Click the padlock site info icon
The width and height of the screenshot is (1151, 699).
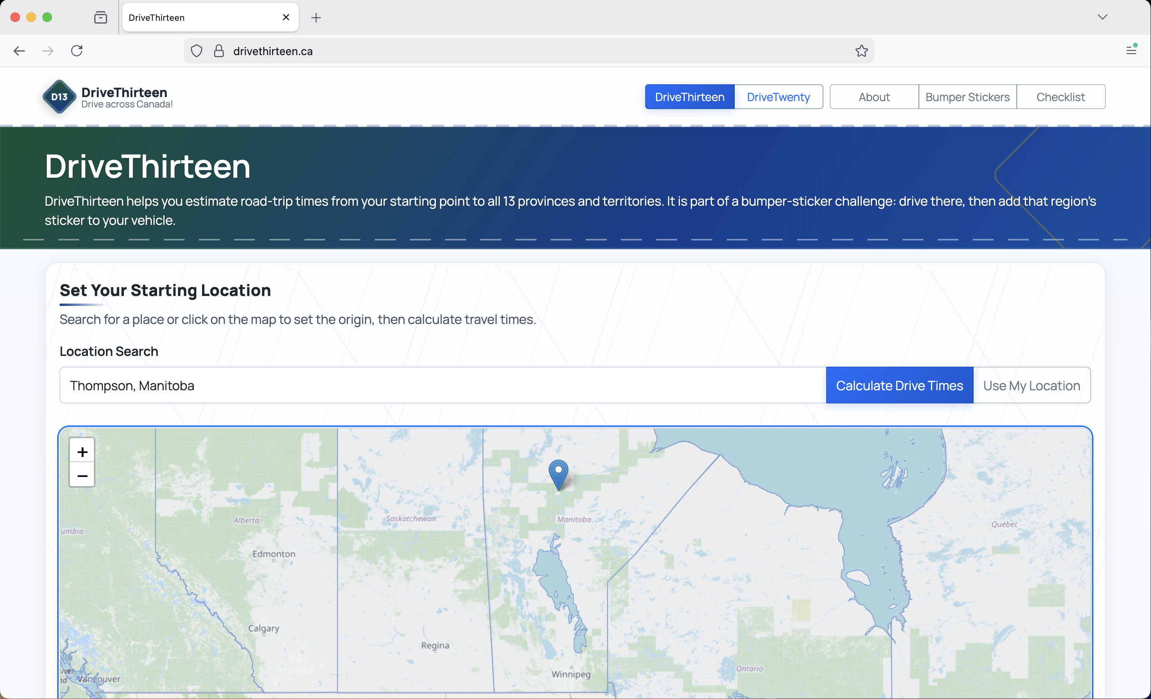pyautogui.click(x=219, y=51)
